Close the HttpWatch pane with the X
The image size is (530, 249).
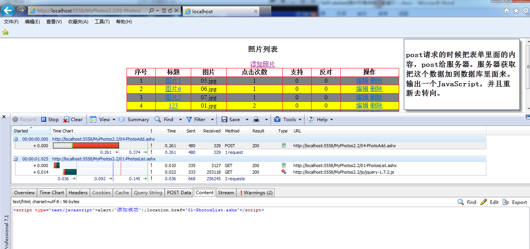pos(4,117)
